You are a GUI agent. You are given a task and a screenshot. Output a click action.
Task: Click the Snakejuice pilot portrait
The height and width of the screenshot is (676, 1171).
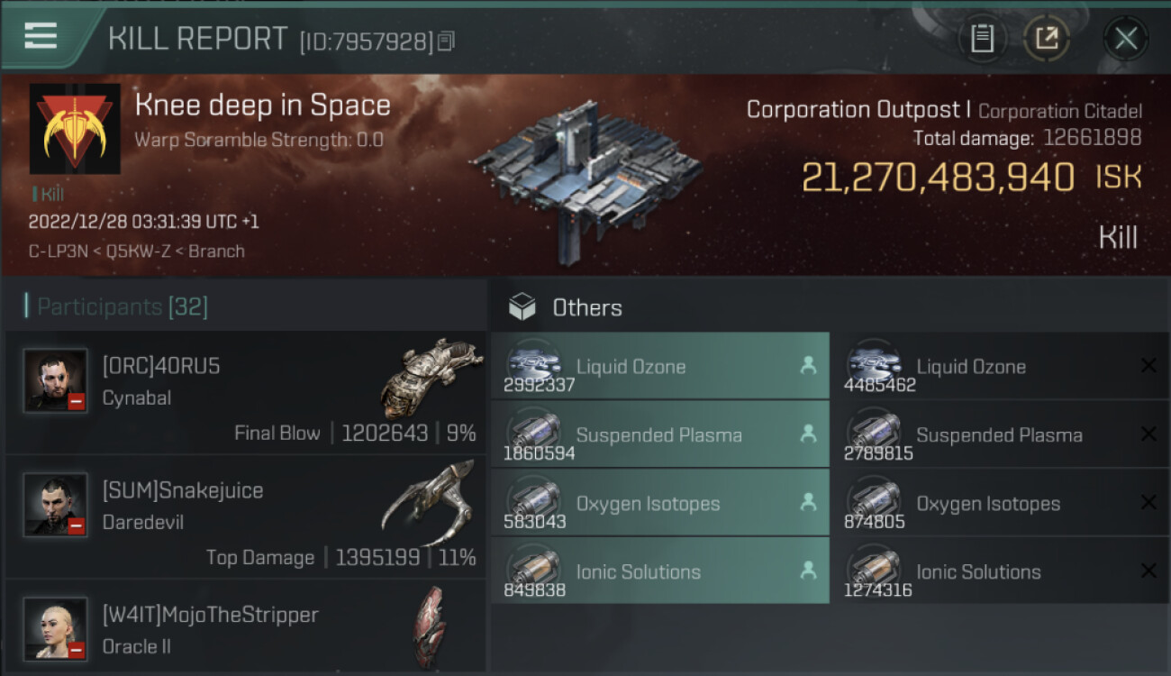56,505
